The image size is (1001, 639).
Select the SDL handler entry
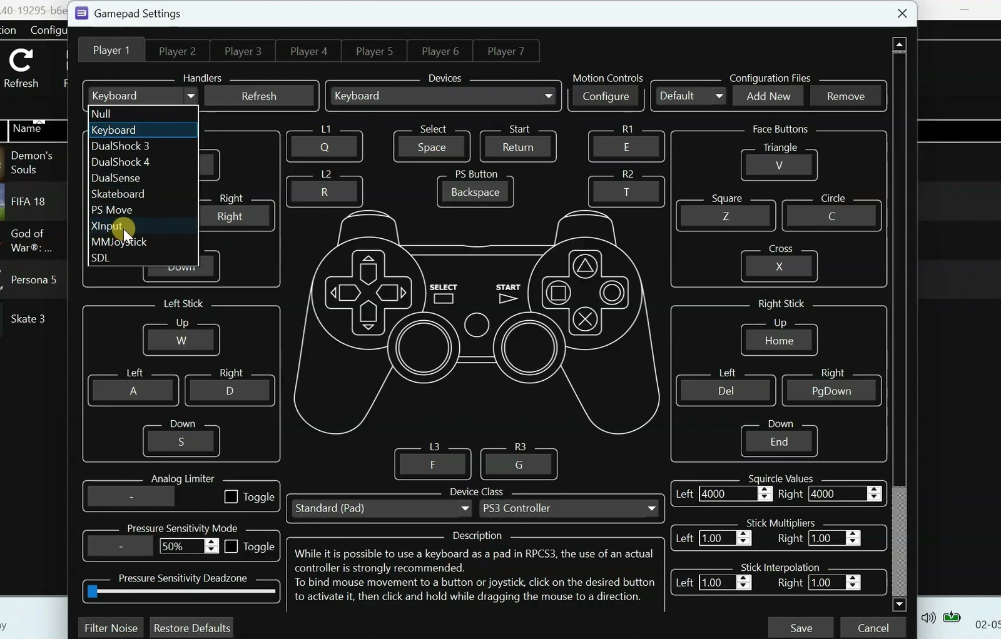click(x=143, y=258)
